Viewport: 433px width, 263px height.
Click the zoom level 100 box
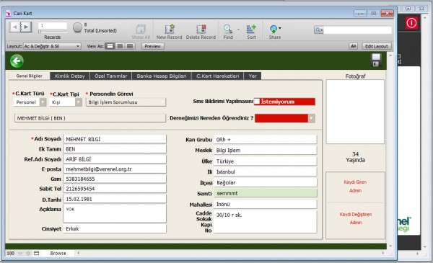[x=11, y=253]
